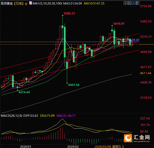Click the DIFF:53.63 value
This screenshot has height=148, width=154.
click(x=31, y=116)
